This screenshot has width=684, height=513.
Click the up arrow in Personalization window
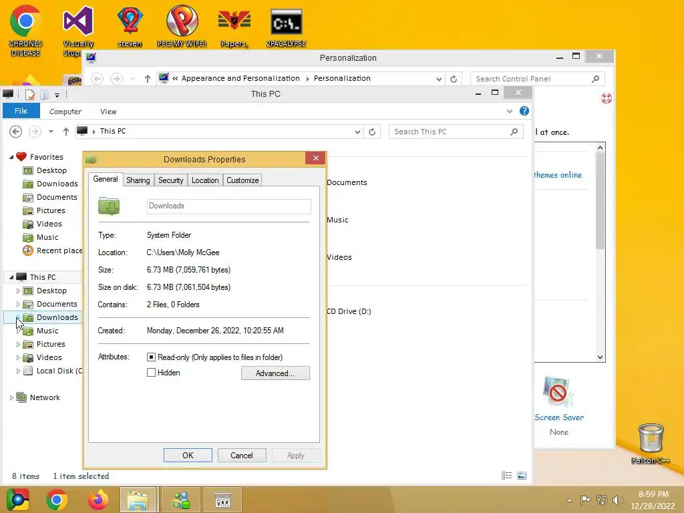[148, 79]
